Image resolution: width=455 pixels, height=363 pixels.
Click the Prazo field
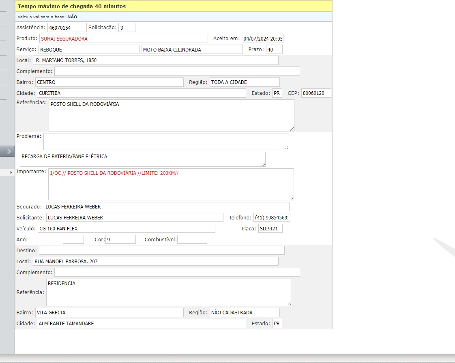[274, 49]
